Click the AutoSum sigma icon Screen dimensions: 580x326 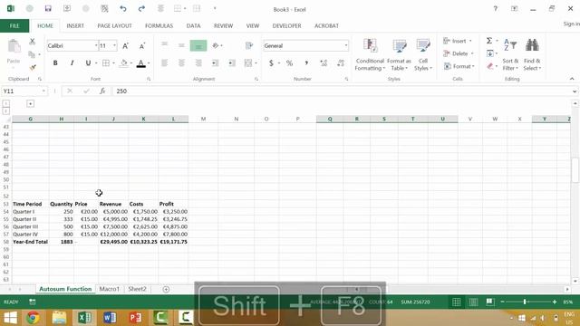tap(489, 41)
